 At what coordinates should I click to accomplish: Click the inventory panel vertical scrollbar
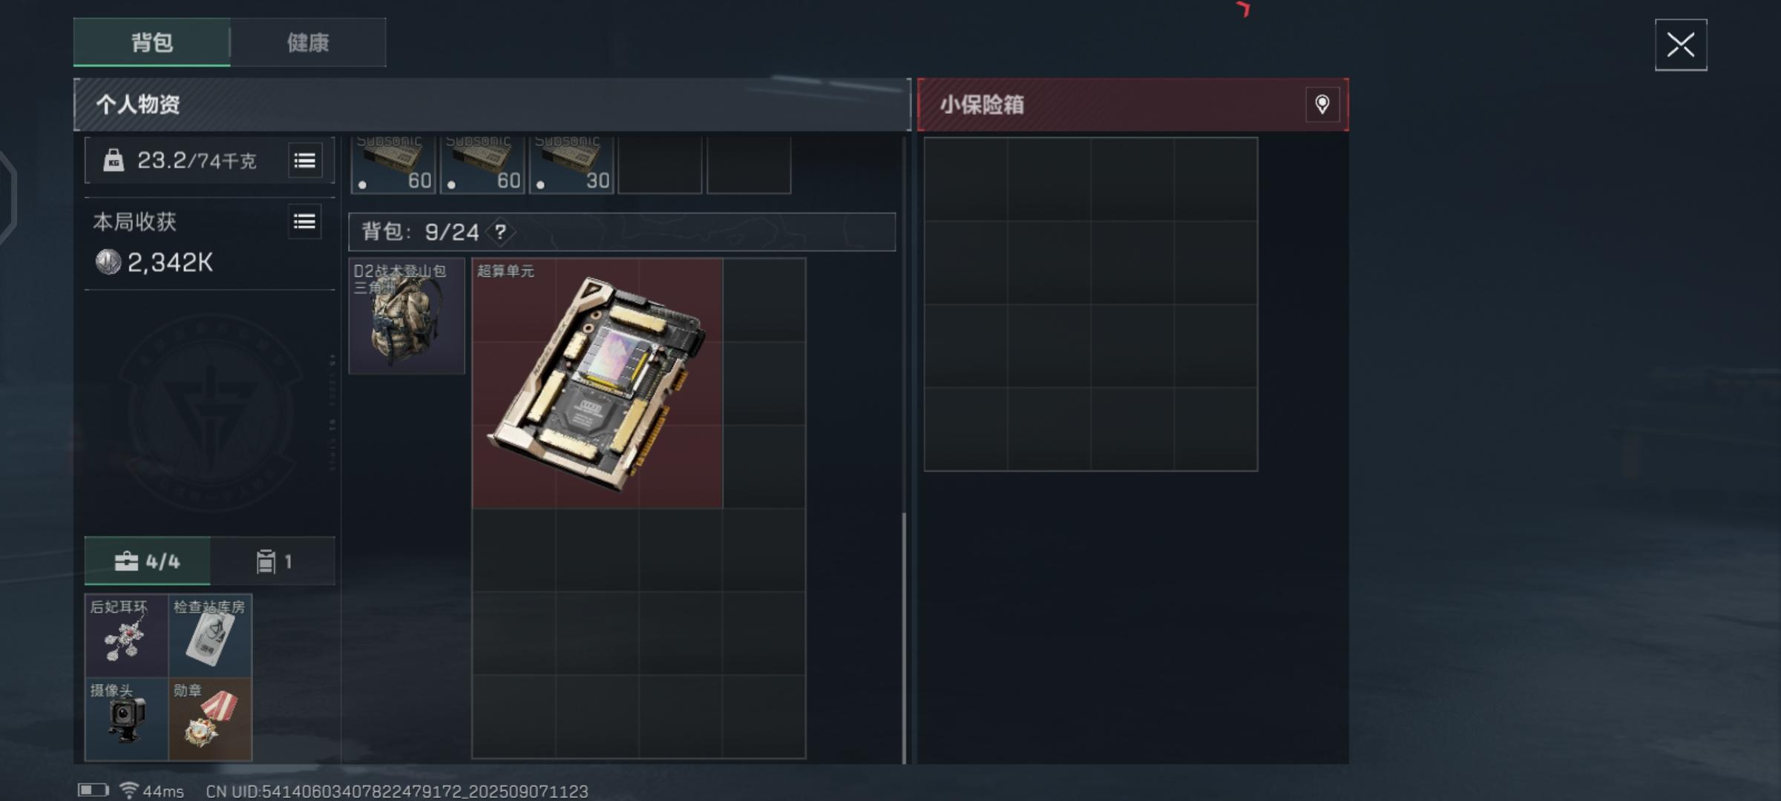[904, 638]
